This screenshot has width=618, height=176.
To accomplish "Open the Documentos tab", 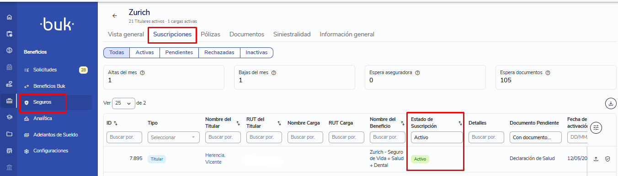I will pyautogui.click(x=247, y=35).
